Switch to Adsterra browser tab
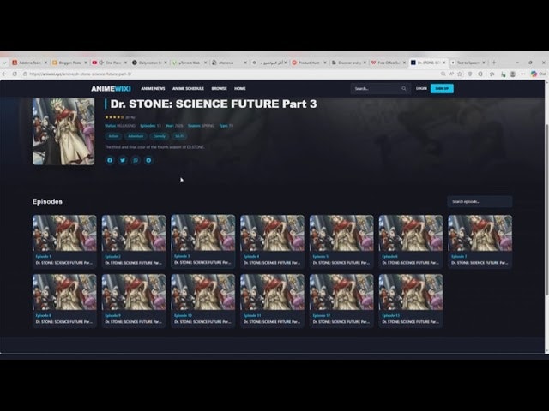This screenshot has height=411, width=549. [x=29, y=63]
